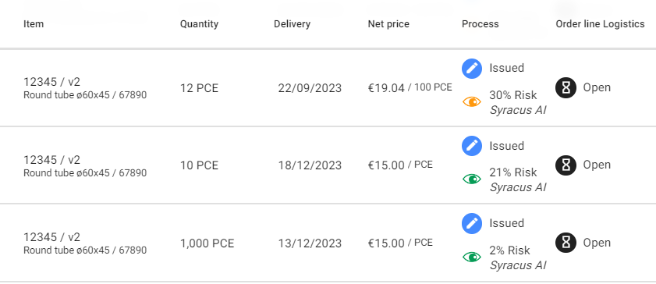Click the green eye icon next to 2% Risk

pos(472,257)
